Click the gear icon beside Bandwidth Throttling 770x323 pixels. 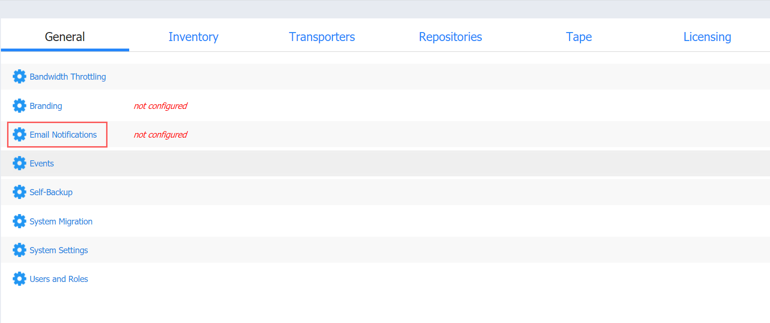(x=19, y=76)
